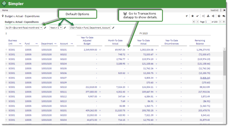229x127 pixels.
Task: Click the Remaining Balance column header
Action: pyautogui.click(x=200, y=42)
